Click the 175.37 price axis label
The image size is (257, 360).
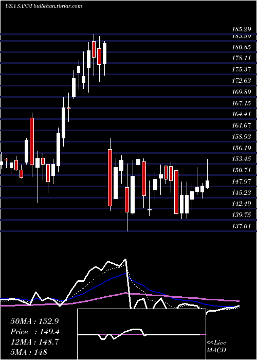[x=242, y=69]
